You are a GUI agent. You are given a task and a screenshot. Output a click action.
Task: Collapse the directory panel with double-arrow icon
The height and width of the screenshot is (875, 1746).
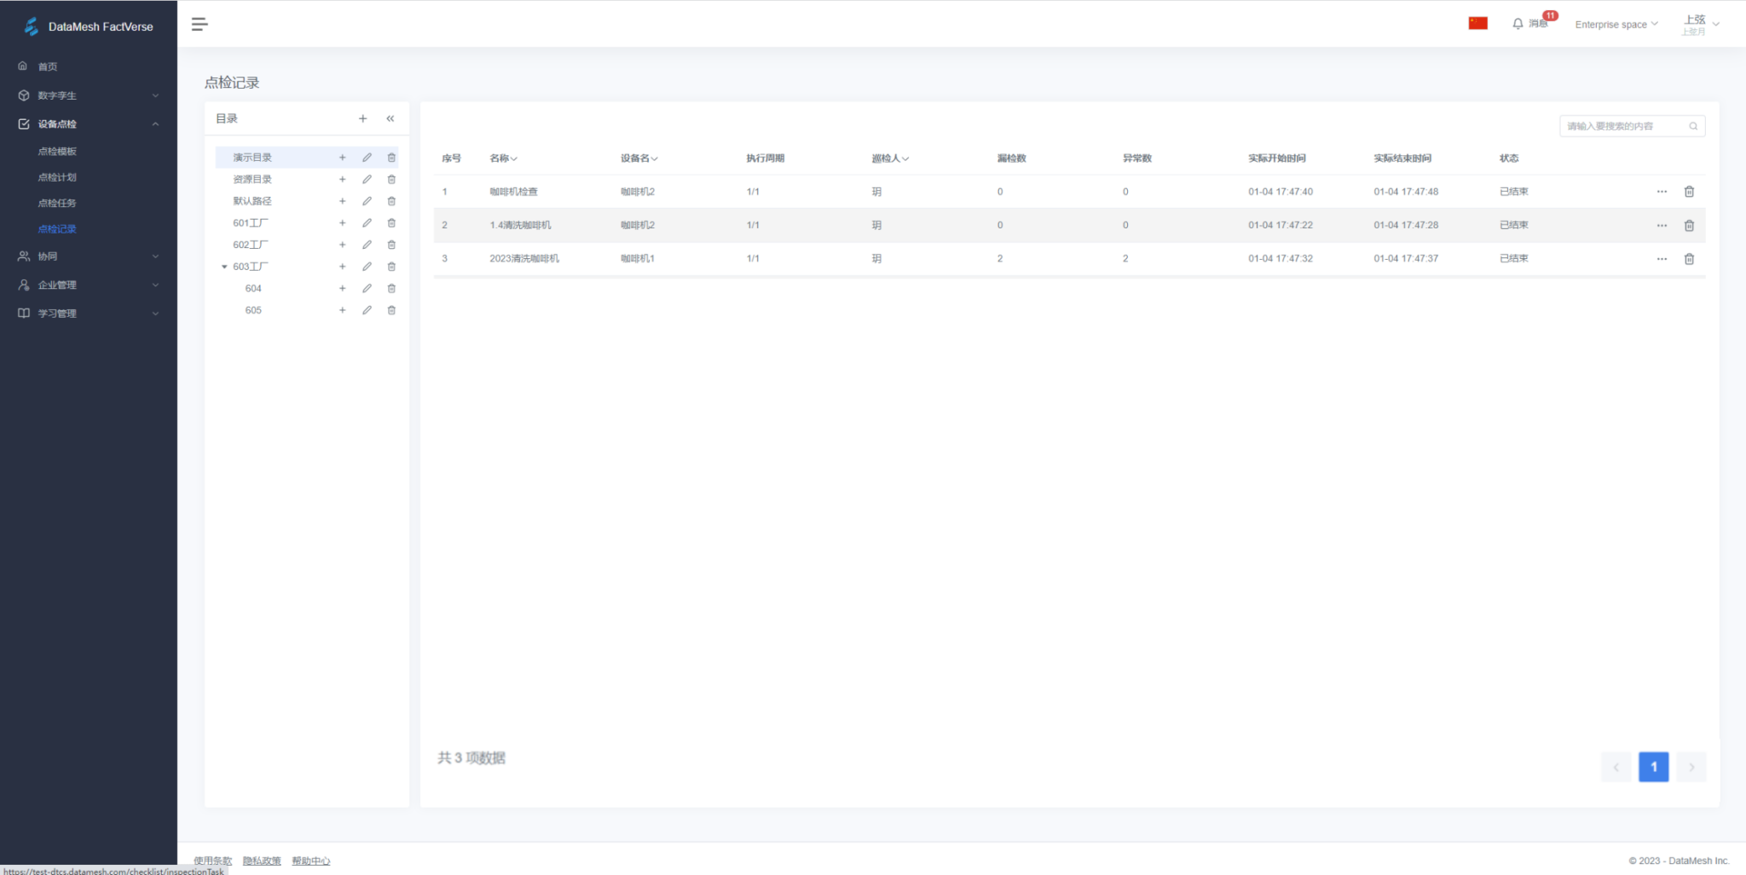[390, 118]
